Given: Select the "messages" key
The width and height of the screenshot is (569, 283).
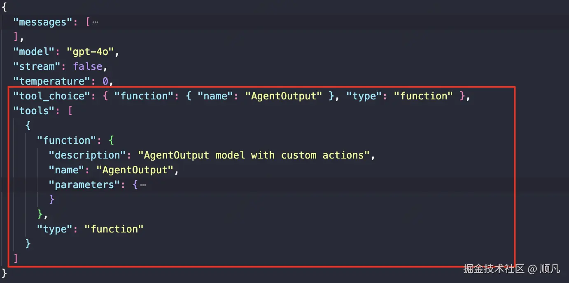Looking at the screenshot, I should [43, 22].
